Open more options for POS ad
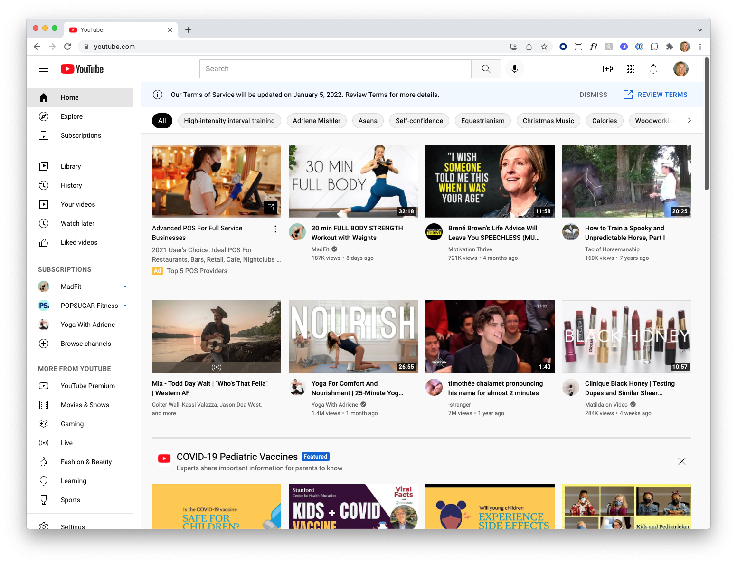The image size is (737, 564). coord(275,229)
